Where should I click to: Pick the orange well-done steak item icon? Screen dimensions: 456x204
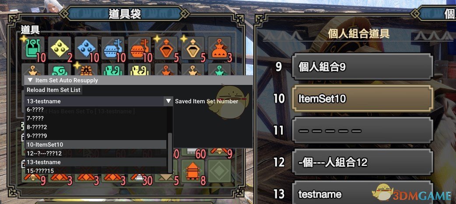click(140, 48)
